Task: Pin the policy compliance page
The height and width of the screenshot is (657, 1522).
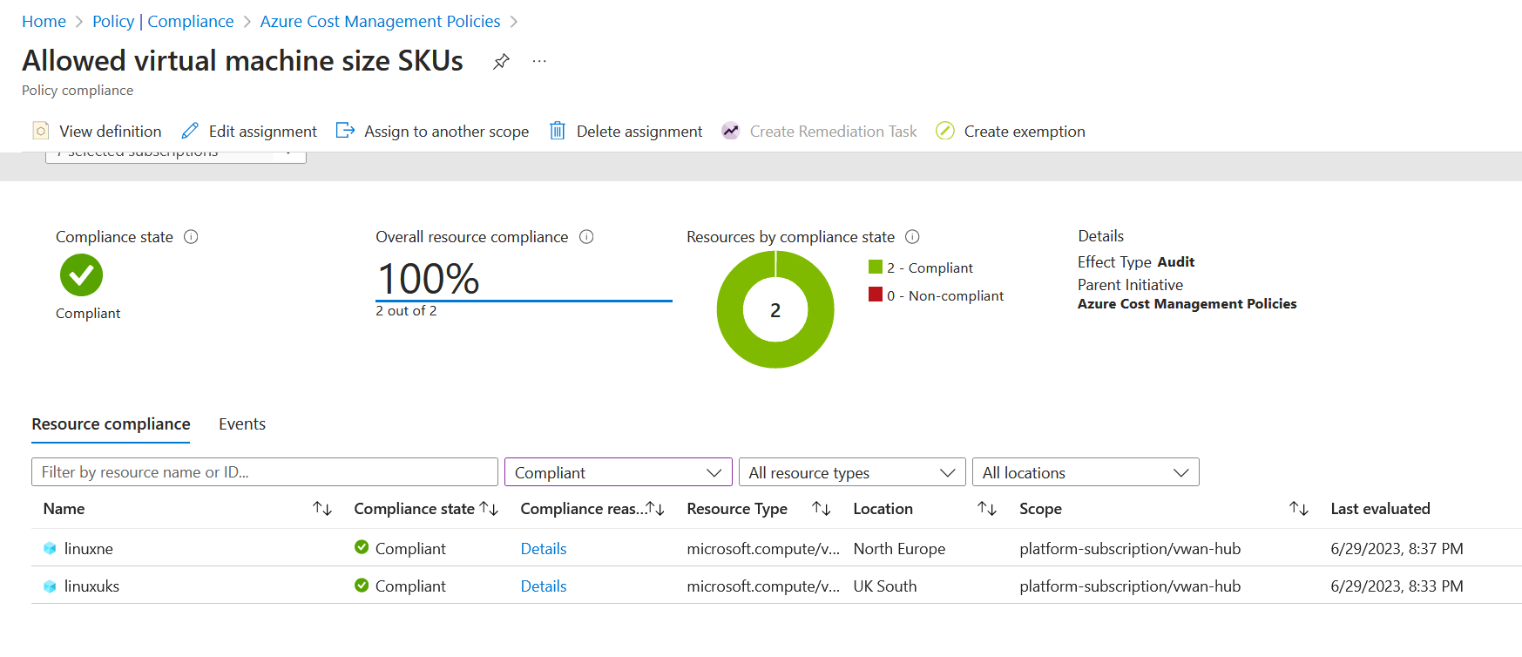Action: click(501, 62)
